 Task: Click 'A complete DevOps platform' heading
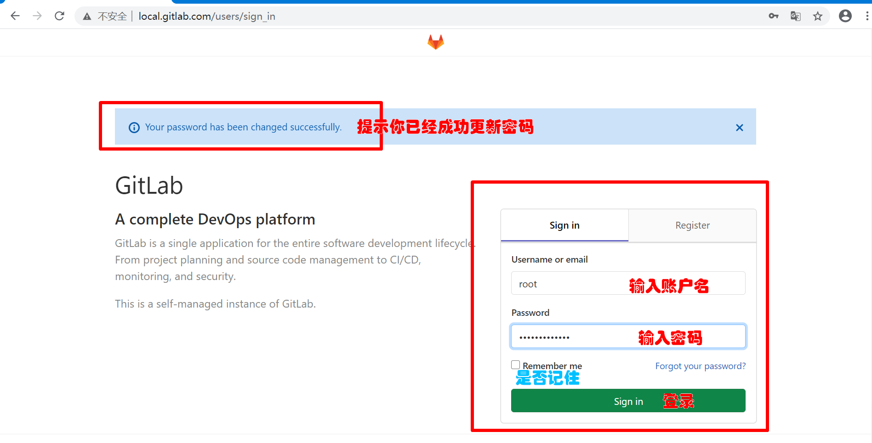point(215,219)
